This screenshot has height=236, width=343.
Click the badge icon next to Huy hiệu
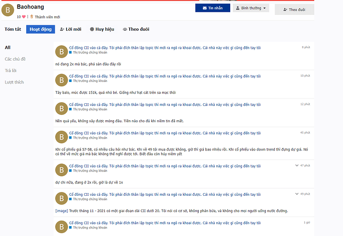(92, 29)
